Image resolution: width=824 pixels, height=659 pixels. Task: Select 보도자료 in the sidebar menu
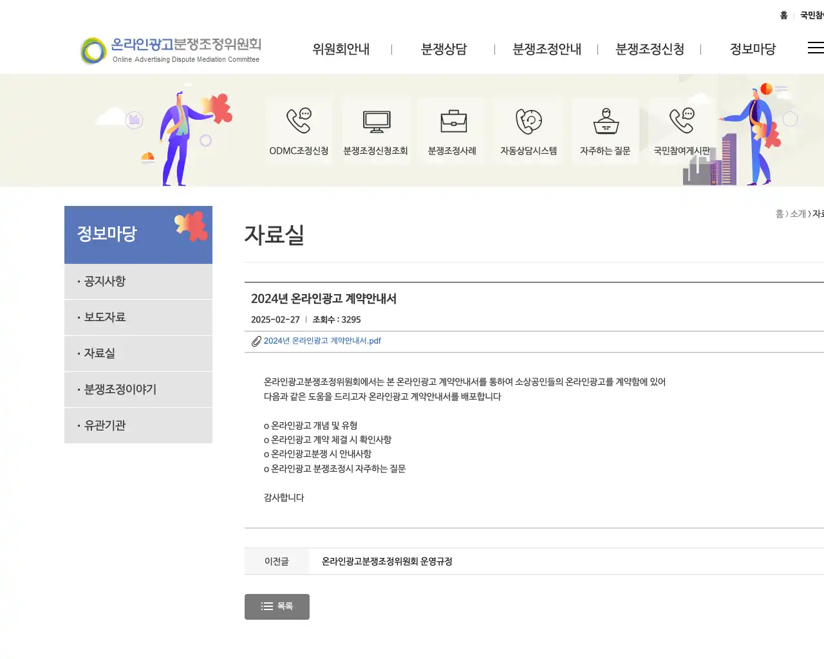point(104,317)
